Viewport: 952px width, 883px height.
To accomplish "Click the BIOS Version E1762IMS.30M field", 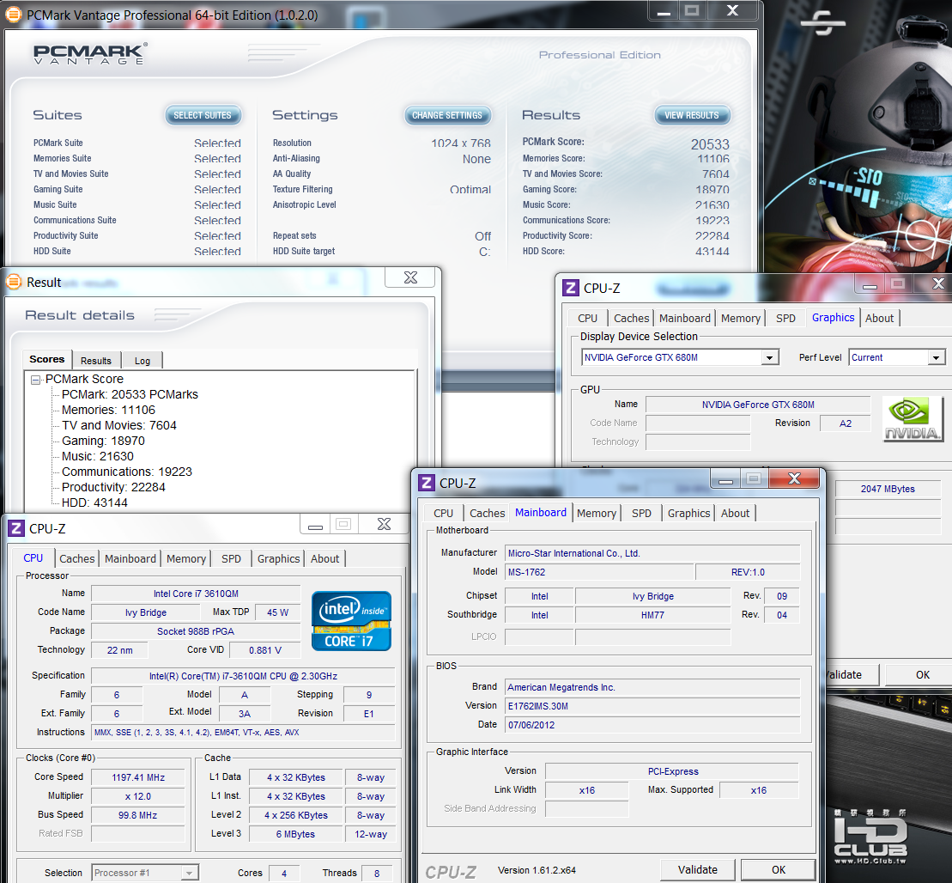I will [x=652, y=706].
